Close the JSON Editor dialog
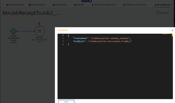The image size is (175, 103). click(x=172, y=30)
